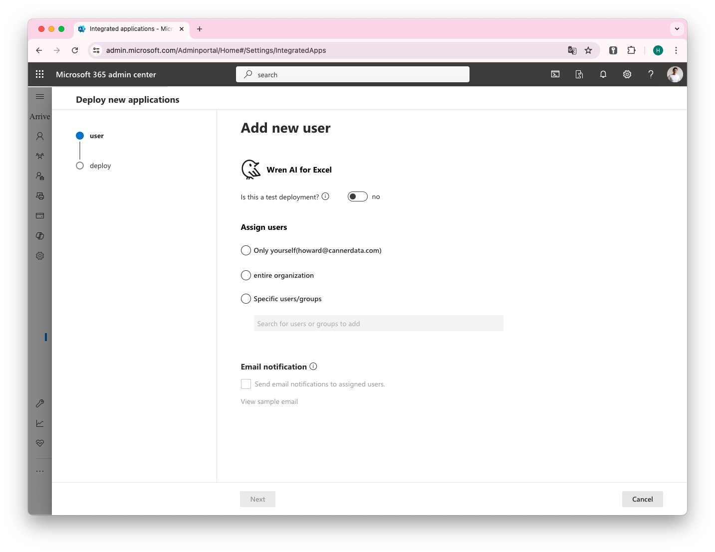Screen dimensions: 715x552
Task: Open Health heart icon in sidebar
Action: click(x=40, y=443)
